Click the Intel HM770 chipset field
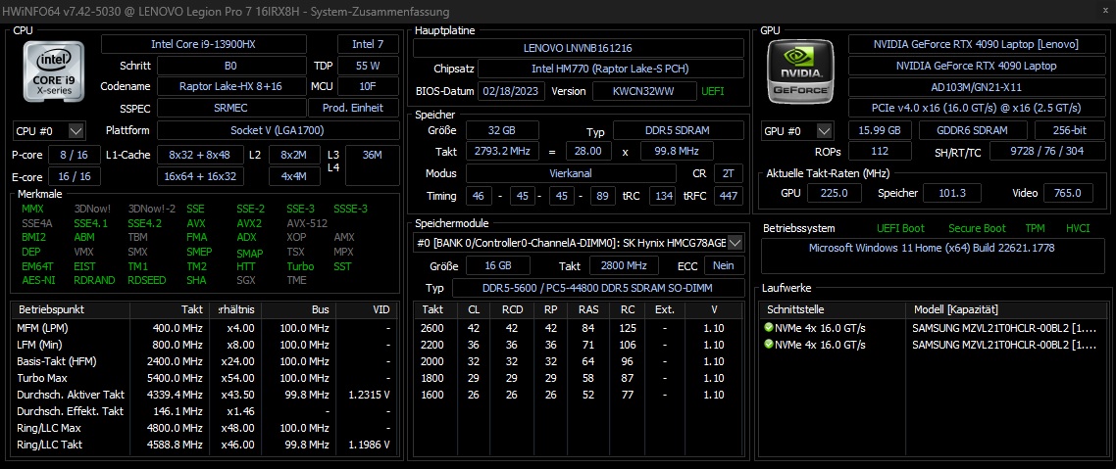 coord(610,69)
